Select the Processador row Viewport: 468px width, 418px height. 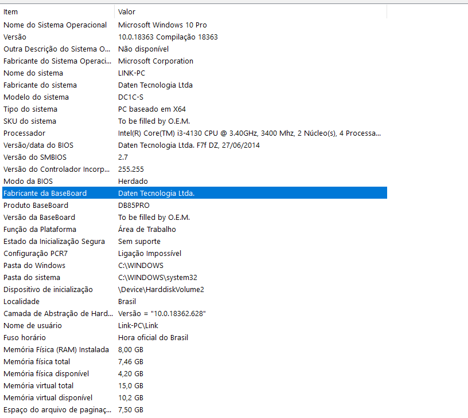[194, 133]
